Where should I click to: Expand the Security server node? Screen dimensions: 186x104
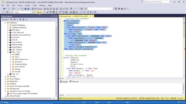5,76
